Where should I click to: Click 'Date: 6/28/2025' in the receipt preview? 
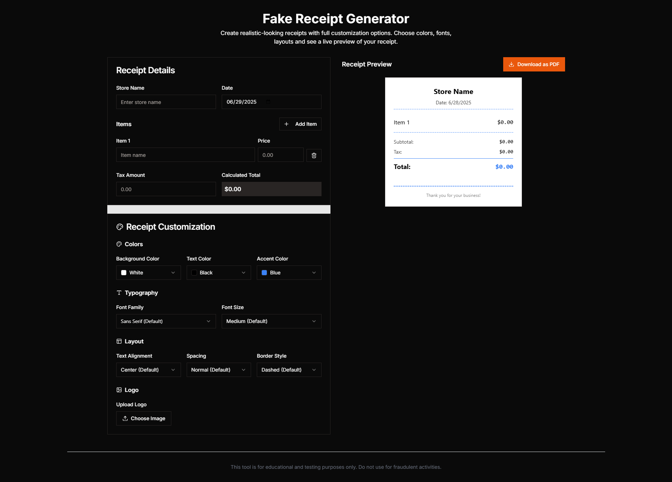[453, 103]
